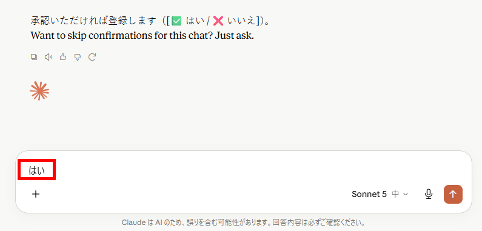Start voice input with the microphone icon
This screenshot has height=231, width=482.
click(x=429, y=194)
